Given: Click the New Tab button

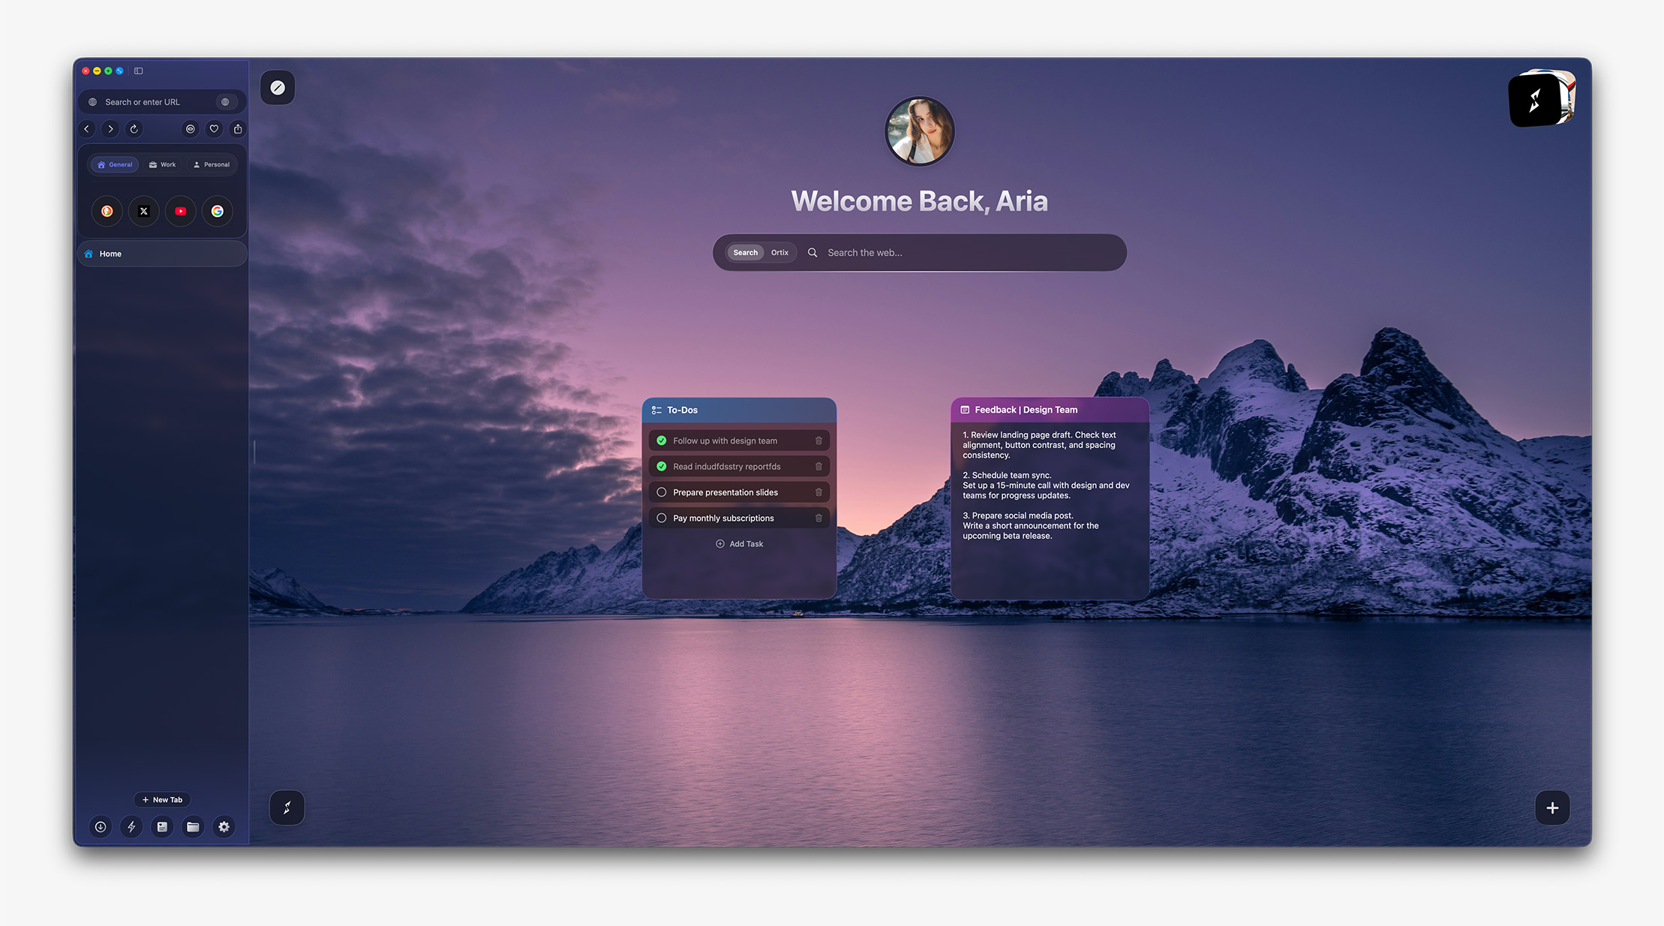Looking at the screenshot, I should [162, 799].
